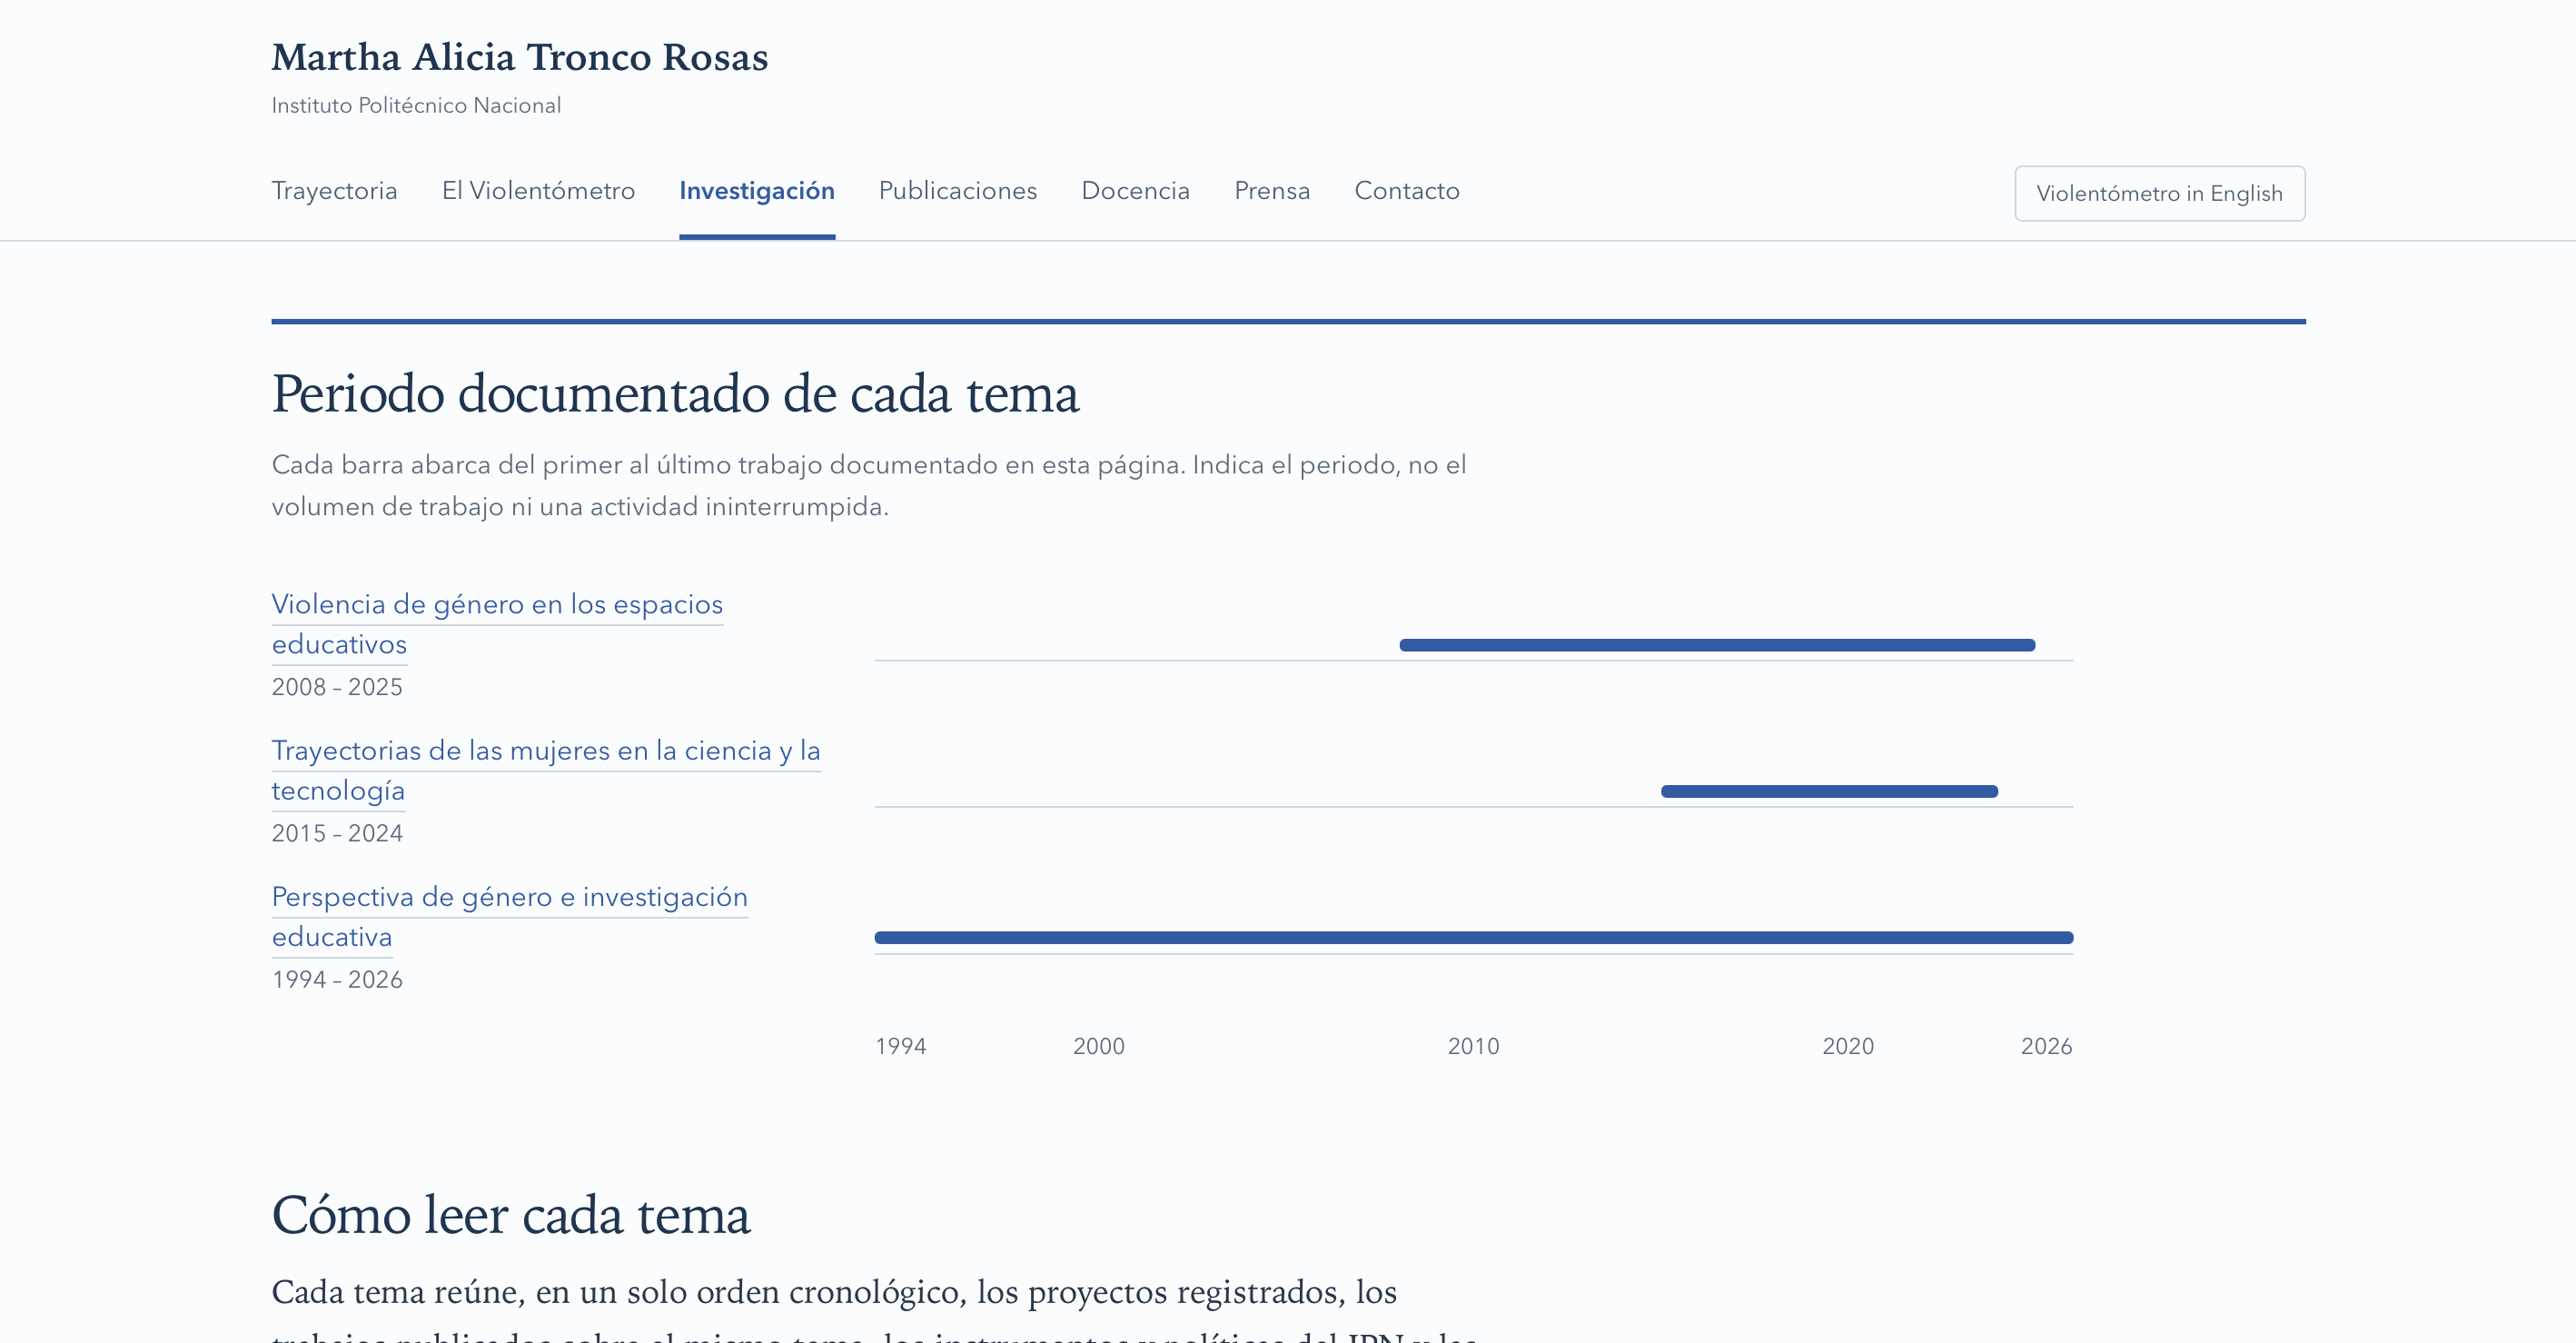The width and height of the screenshot is (2576, 1343).
Task: Click the Martha Alicia Tronco Rosas site title
Action: (520, 57)
